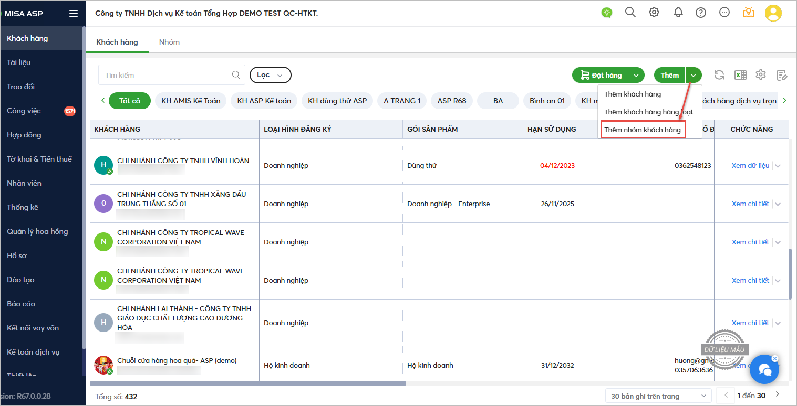Image resolution: width=797 pixels, height=406 pixels.
Task: Open Công việc in the sidebar
Action: click(42, 111)
